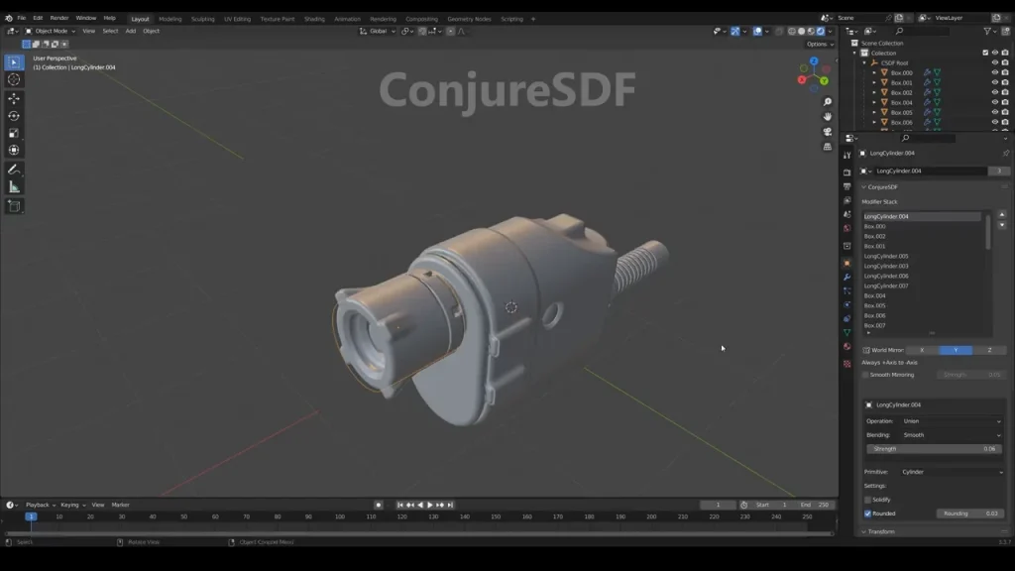Viewport: 1015px width, 571px height.
Task: Switch to the Sculpting workspace tab
Action: [x=202, y=19]
